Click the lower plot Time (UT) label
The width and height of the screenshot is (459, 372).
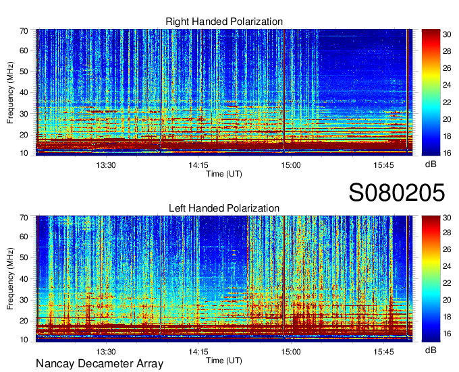224,361
